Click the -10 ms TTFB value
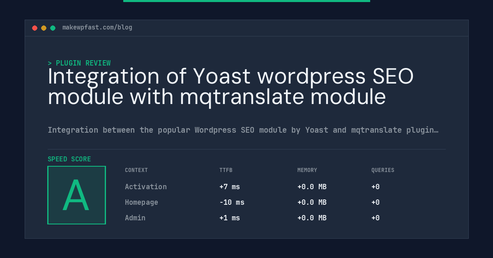The width and height of the screenshot is (493, 258). click(x=232, y=202)
